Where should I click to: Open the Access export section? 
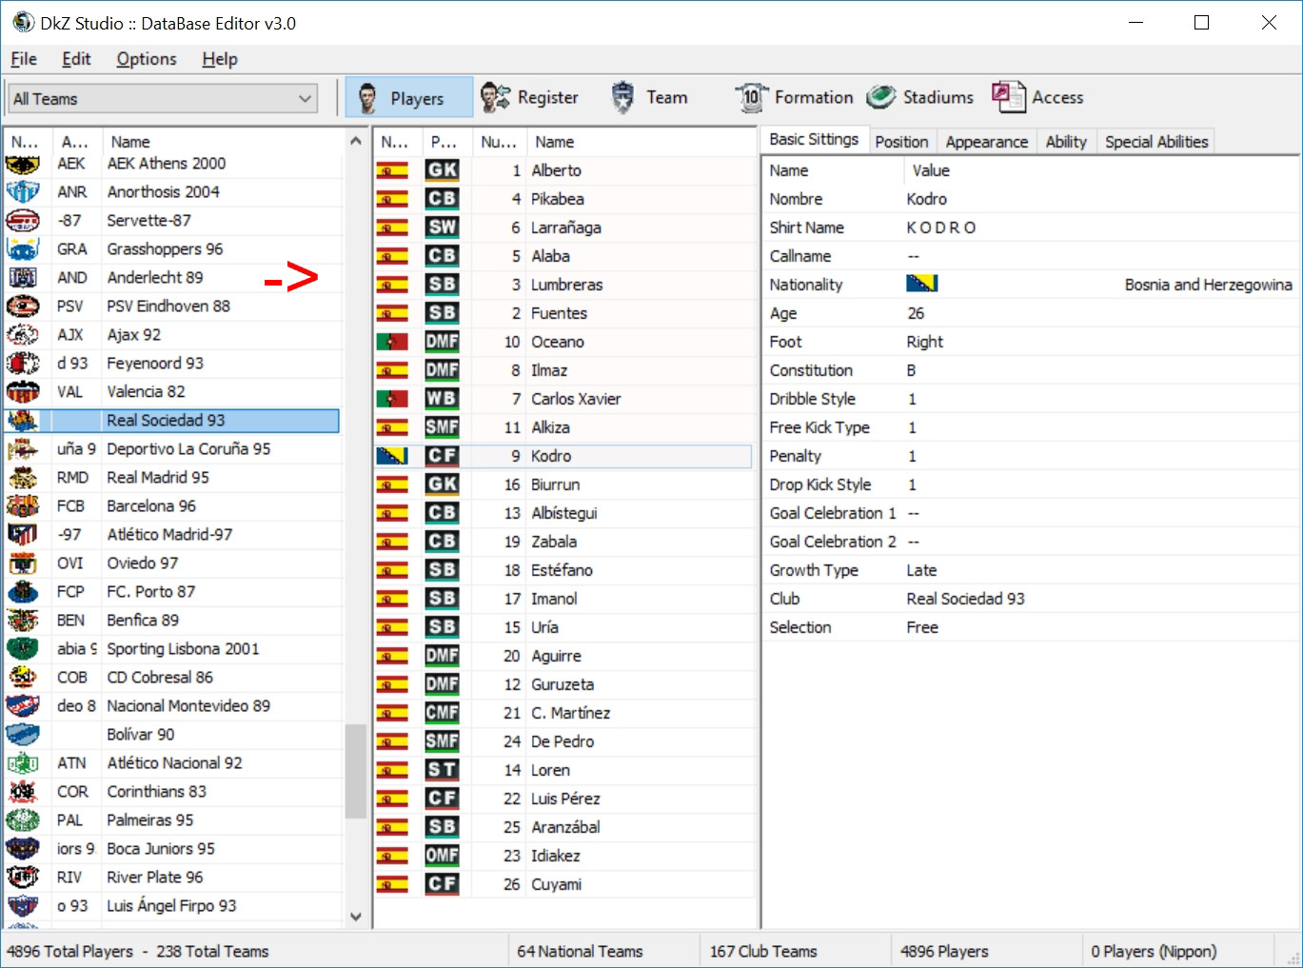coord(1037,98)
